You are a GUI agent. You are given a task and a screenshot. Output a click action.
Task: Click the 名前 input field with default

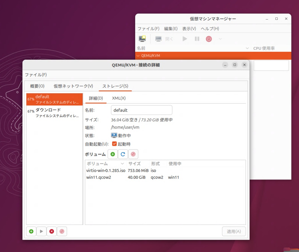point(142,110)
